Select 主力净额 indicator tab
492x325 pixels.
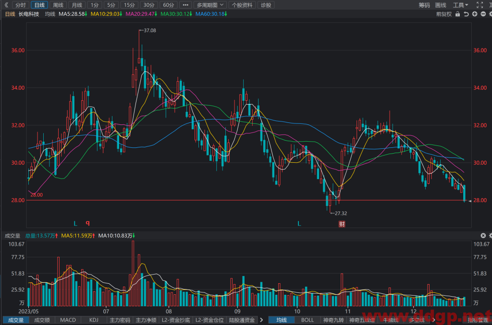pyautogui.click(x=146, y=320)
